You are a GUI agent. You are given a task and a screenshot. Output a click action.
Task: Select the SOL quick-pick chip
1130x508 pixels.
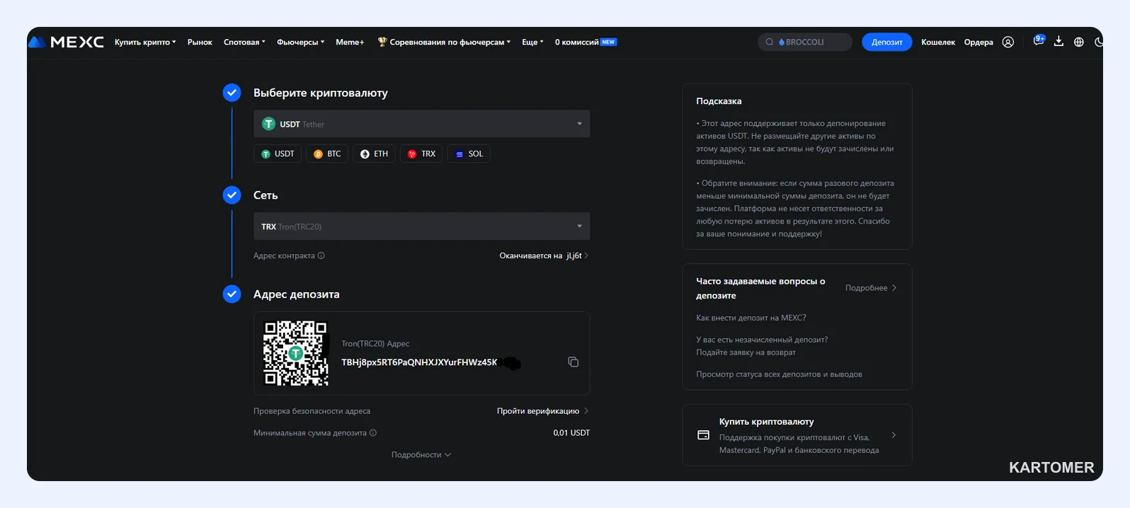(469, 154)
